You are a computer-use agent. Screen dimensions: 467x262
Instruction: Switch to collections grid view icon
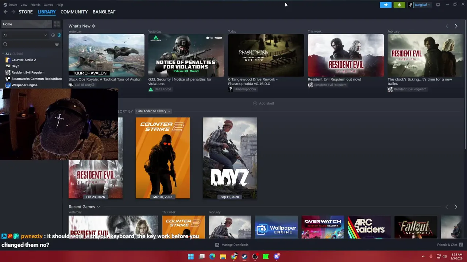point(57,24)
